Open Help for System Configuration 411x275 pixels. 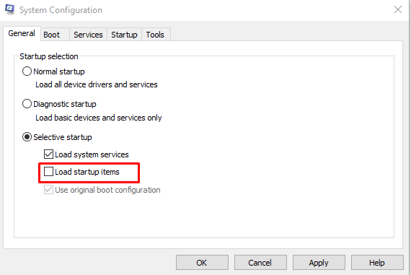point(377,263)
